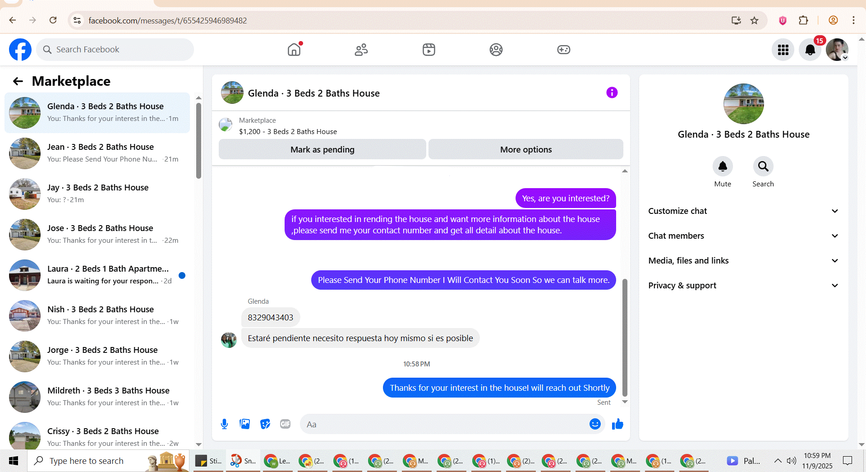Screen dimensions: 866x472
Task: Click Glenda's house thumbnail in info panel
Action: click(x=743, y=104)
